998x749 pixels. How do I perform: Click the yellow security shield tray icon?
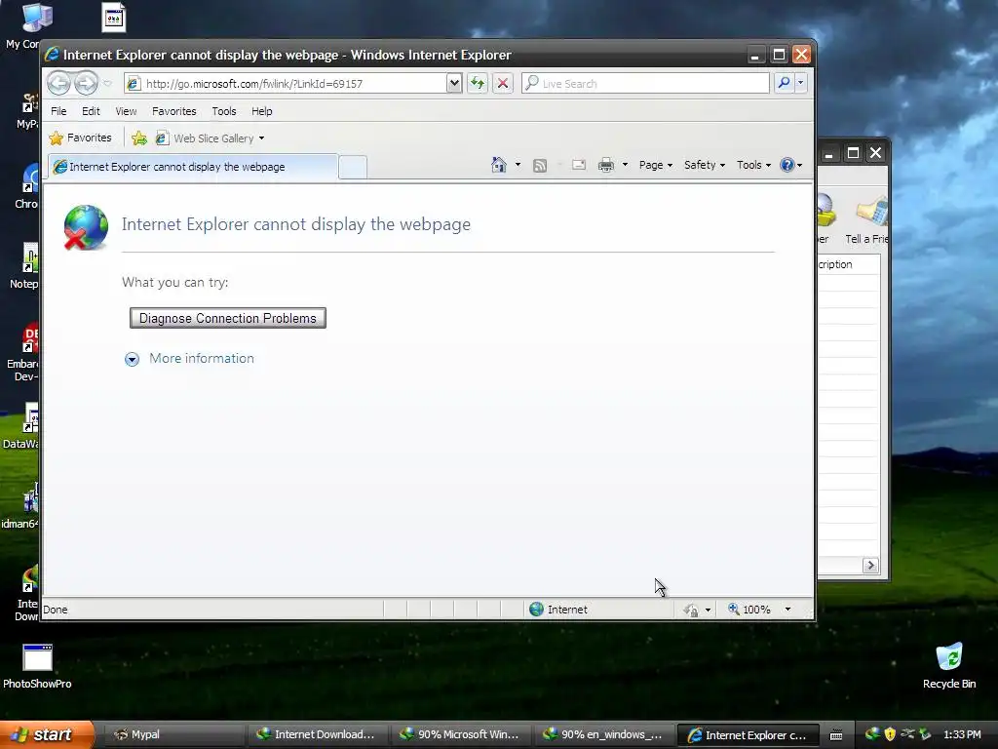click(889, 734)
